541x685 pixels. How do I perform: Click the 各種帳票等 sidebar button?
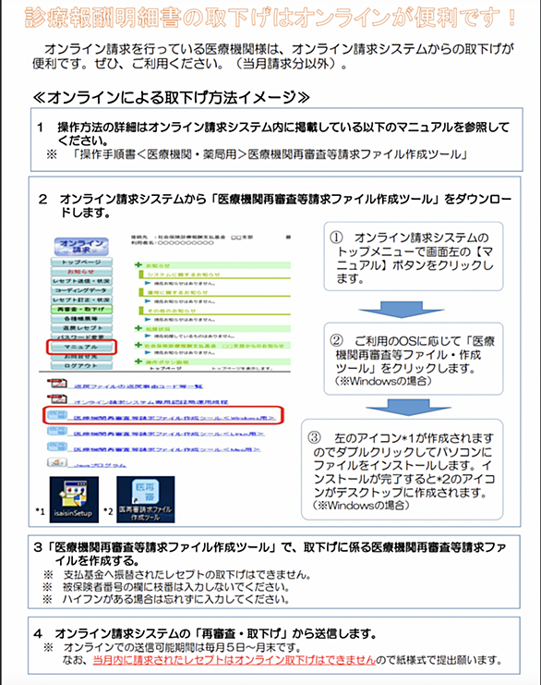(x=81, y=319)
